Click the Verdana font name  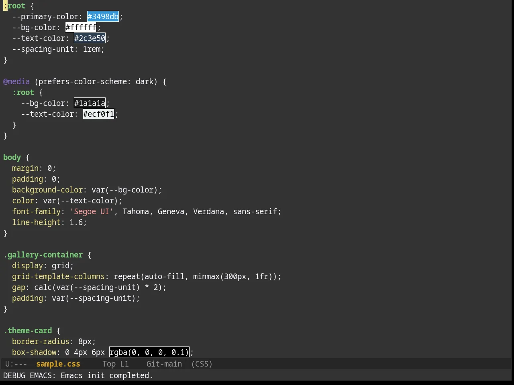coord(208,211)
